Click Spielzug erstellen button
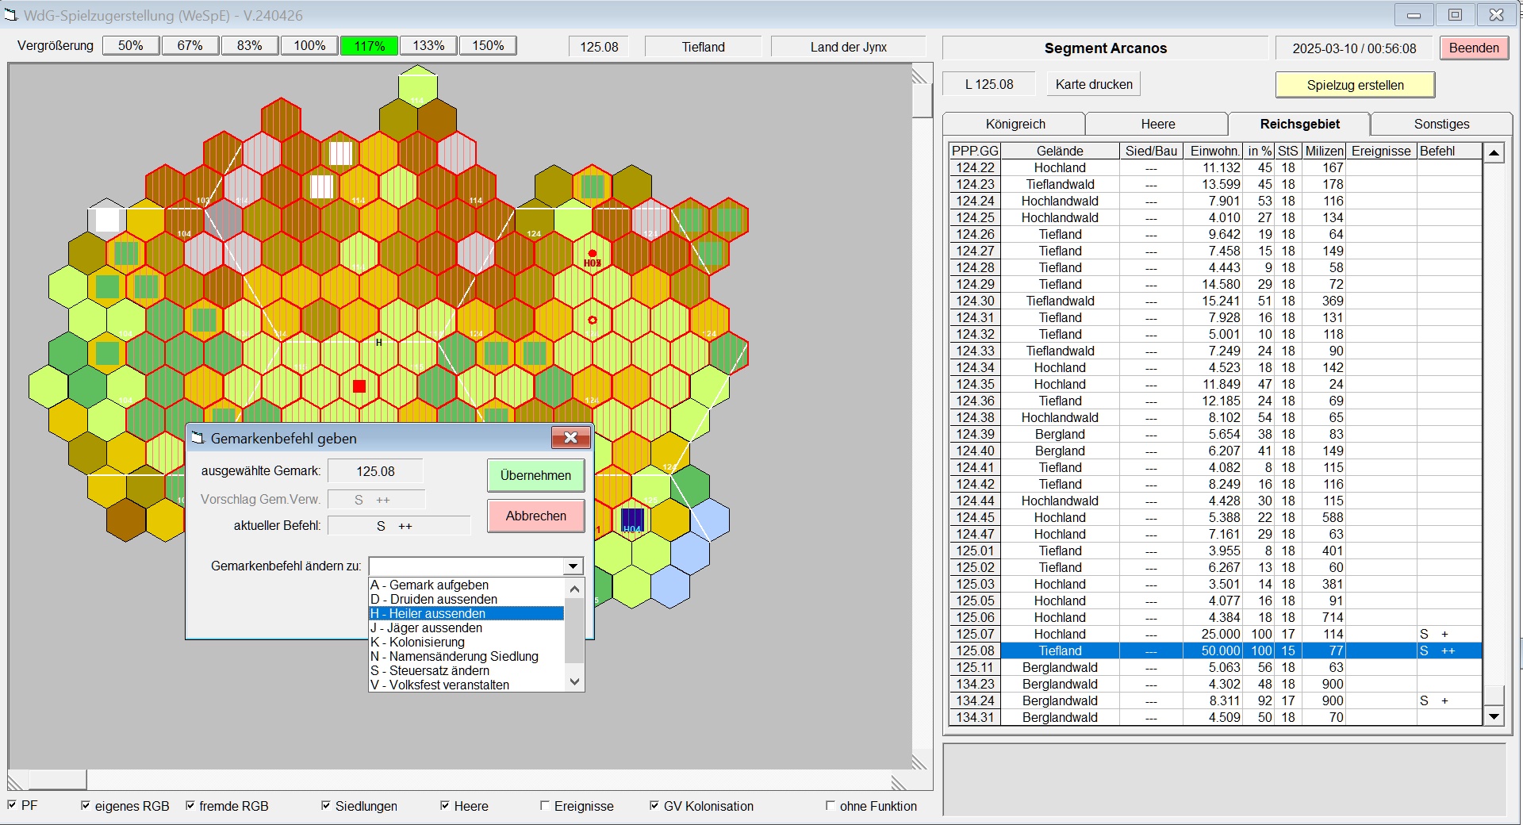Image resolution: width=1523 pixels, height=825 pixels. point(1355,85)
